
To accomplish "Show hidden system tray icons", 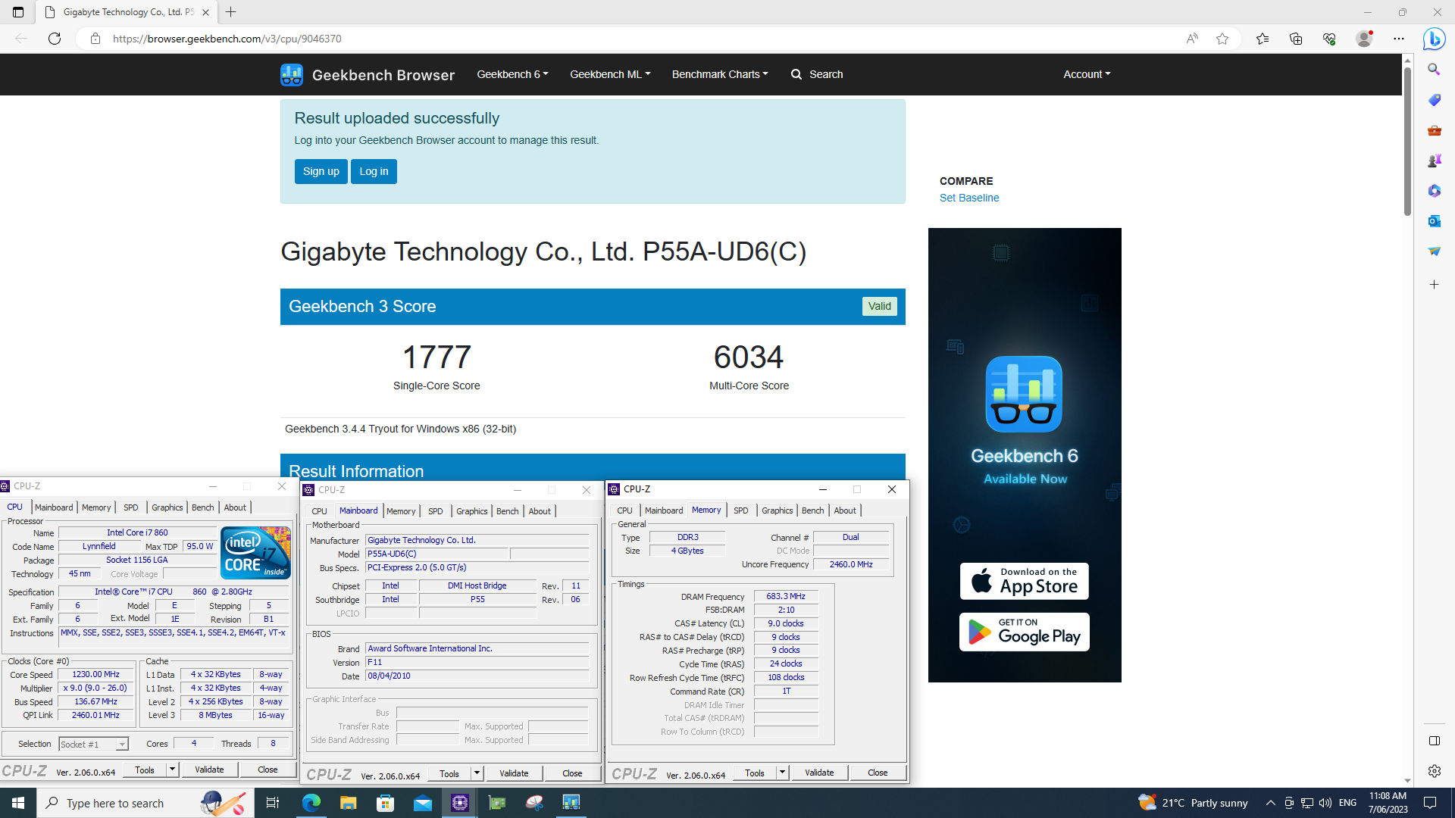I will (1271, 803).
